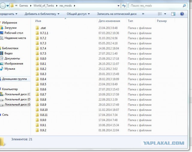Viewport: 192px width, 152px height.
Task: Select the 0.8.3 folder icon
Action: (37, 74)
